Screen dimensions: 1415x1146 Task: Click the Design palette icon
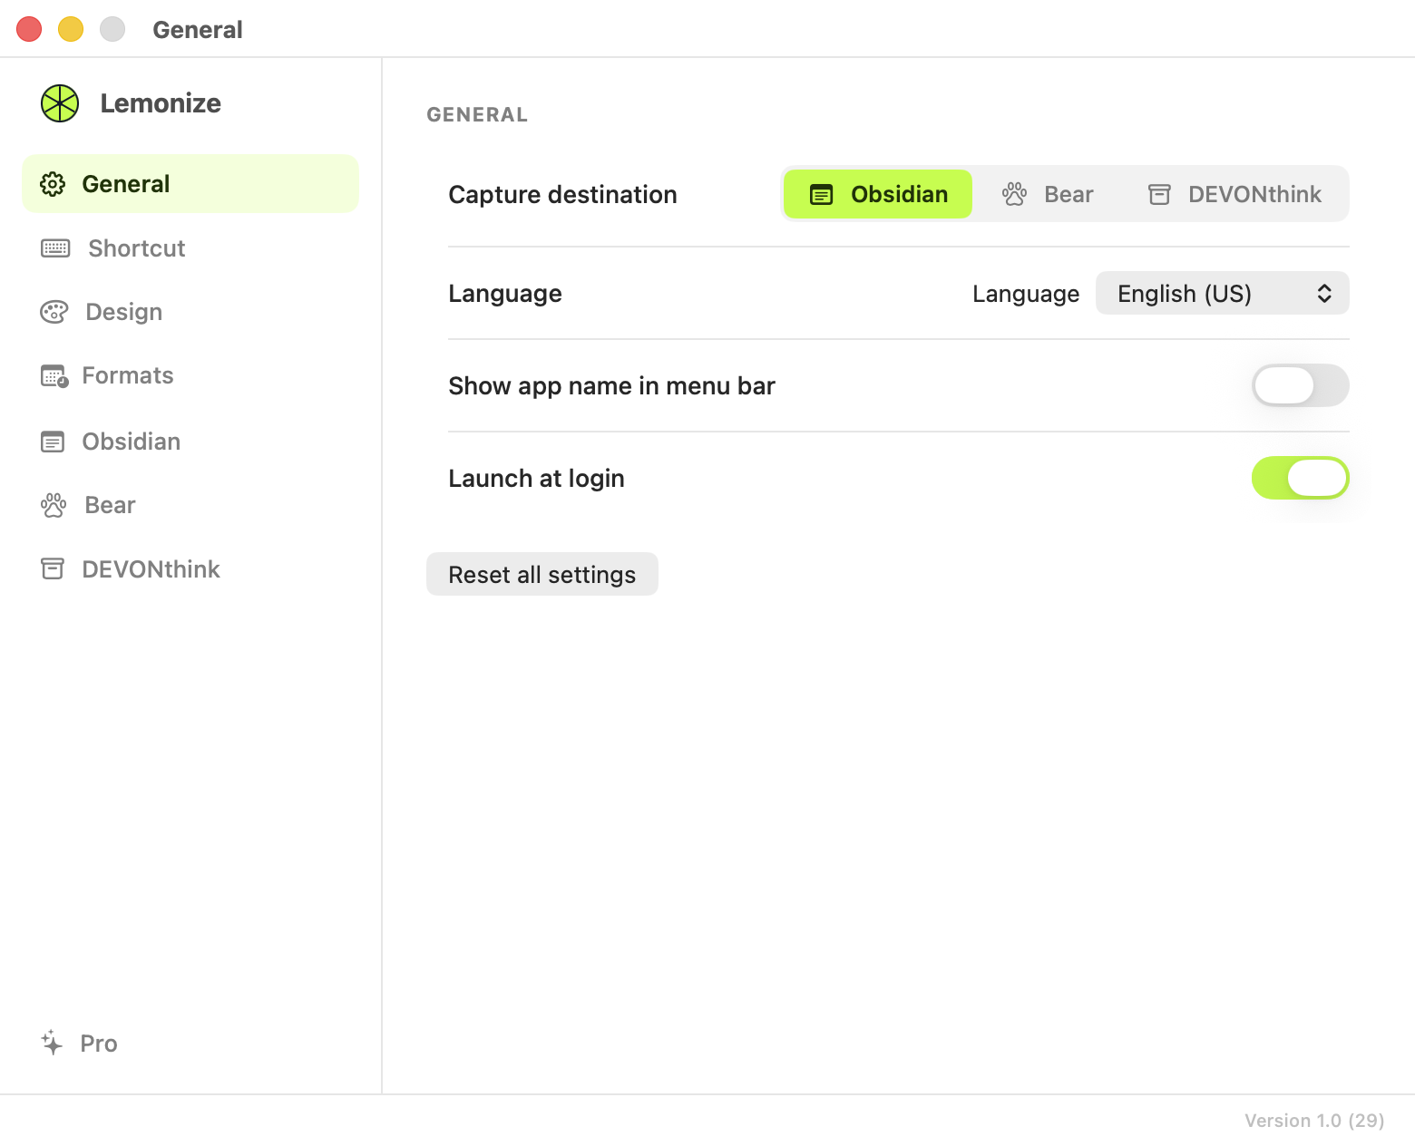point(54,312)
